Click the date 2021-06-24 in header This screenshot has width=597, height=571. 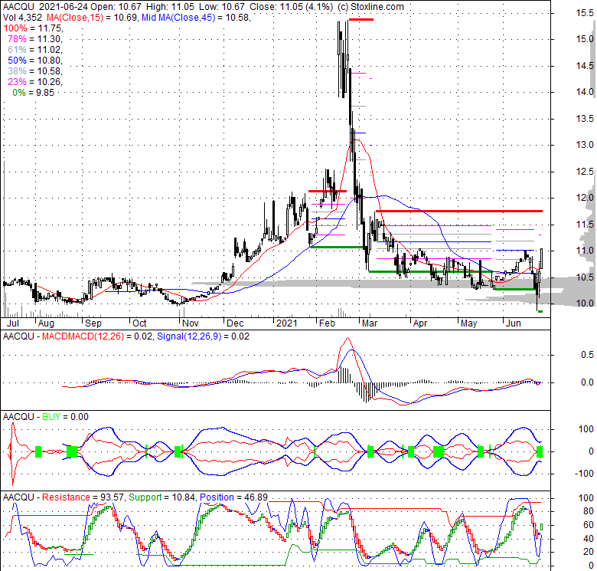tap(62, 7)
